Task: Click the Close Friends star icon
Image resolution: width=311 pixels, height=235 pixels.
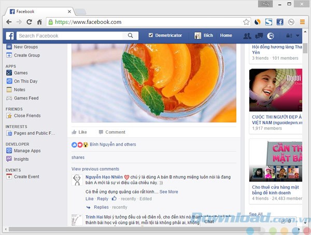Action: (x=9, y=116)
